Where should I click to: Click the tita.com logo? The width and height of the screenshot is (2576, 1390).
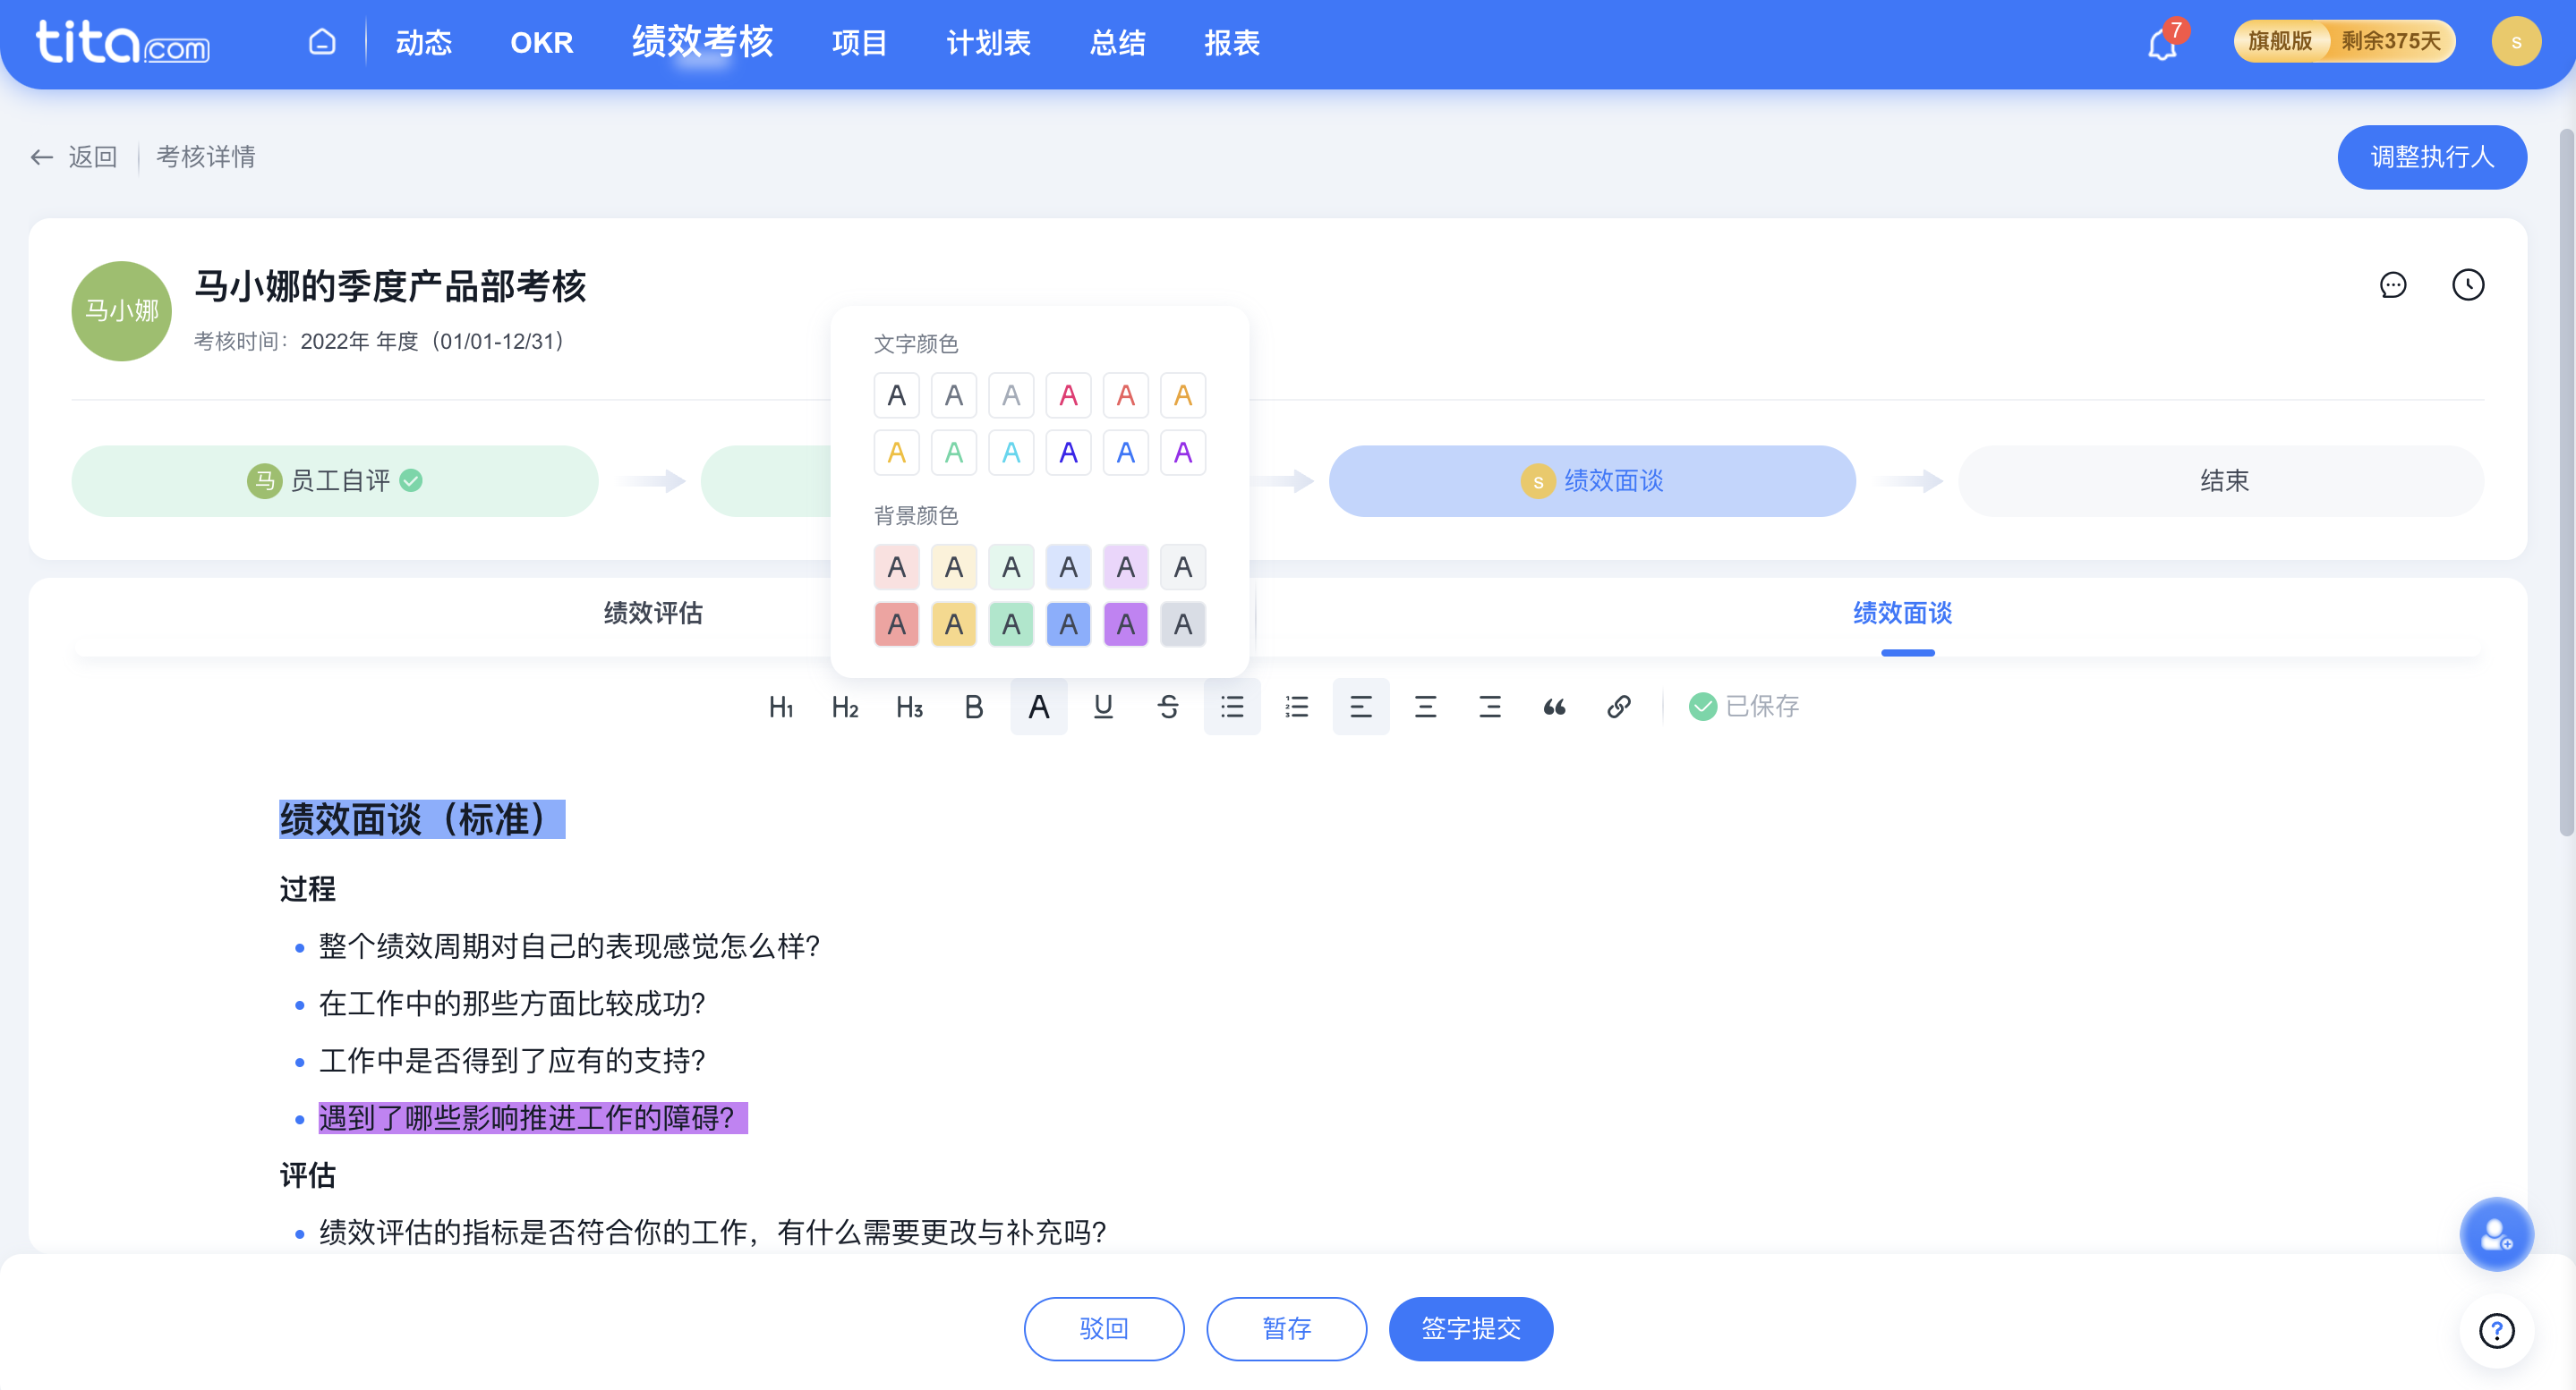pos(122,42)
